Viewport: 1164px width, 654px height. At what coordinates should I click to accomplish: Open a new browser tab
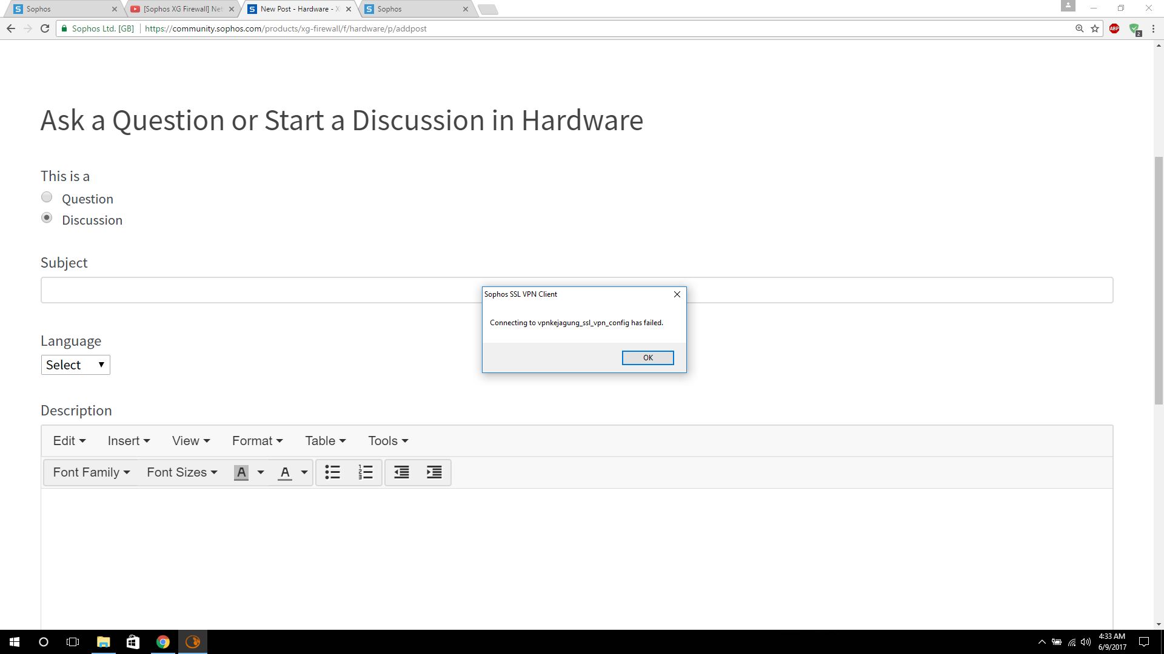(x=488, y=9)
